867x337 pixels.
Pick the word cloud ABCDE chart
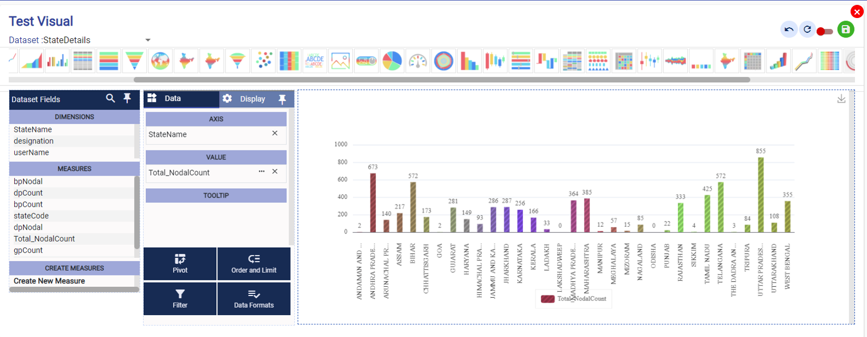(315, 61)
